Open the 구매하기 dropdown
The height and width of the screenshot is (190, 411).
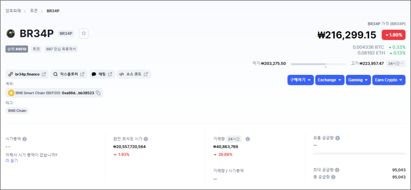pos(301,80)
